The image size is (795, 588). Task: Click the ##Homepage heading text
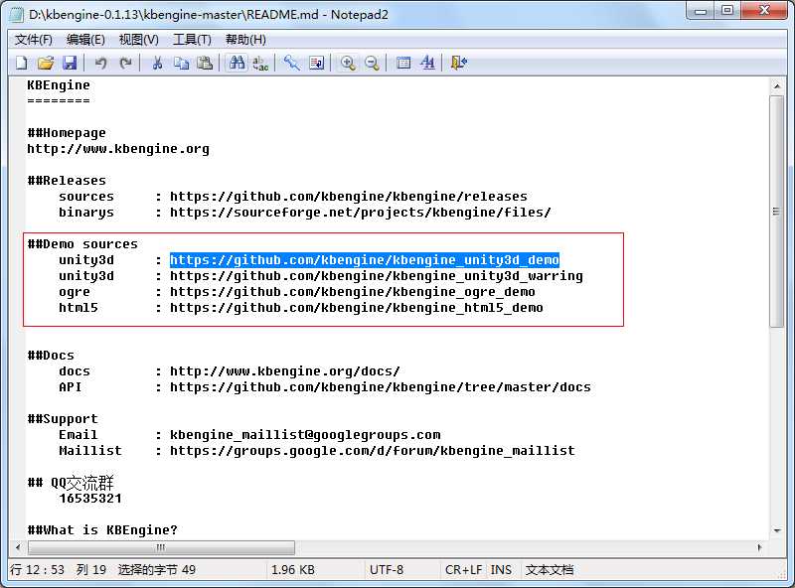(x=67, y=133)
